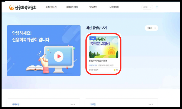Click the video title 신용관리의 새로운 지평선

98,61
